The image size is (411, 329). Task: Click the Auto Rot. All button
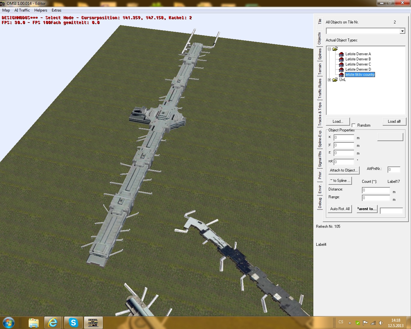(340, 209)
